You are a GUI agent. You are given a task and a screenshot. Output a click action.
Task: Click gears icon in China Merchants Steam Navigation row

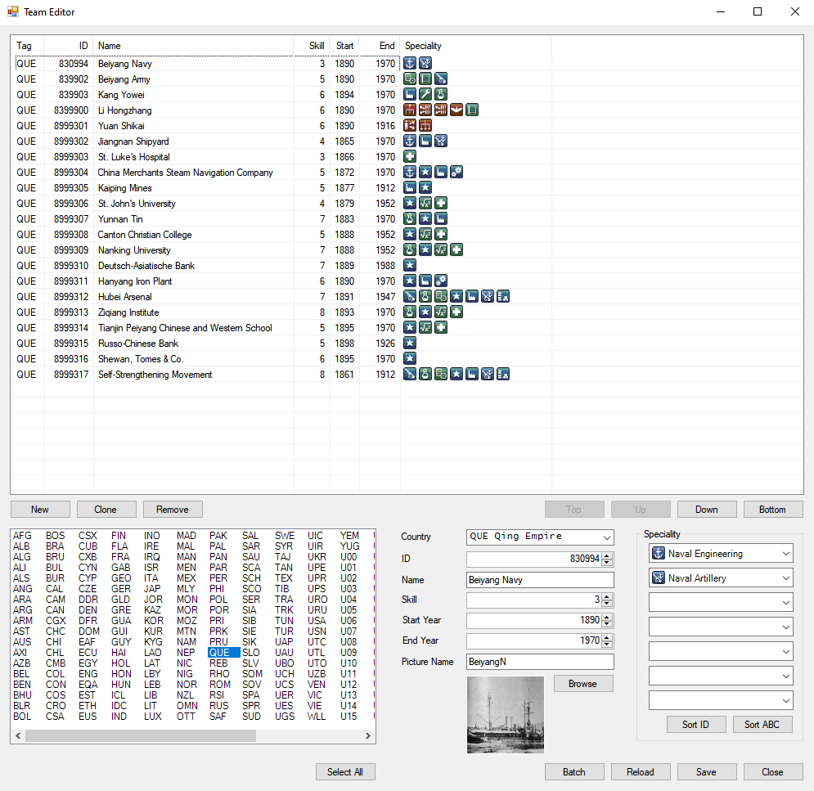(x=456, y=173)
